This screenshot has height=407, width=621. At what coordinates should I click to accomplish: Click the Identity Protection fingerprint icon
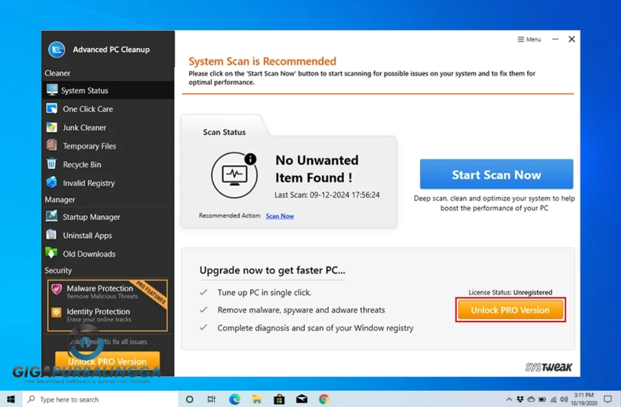pos(57,313)
